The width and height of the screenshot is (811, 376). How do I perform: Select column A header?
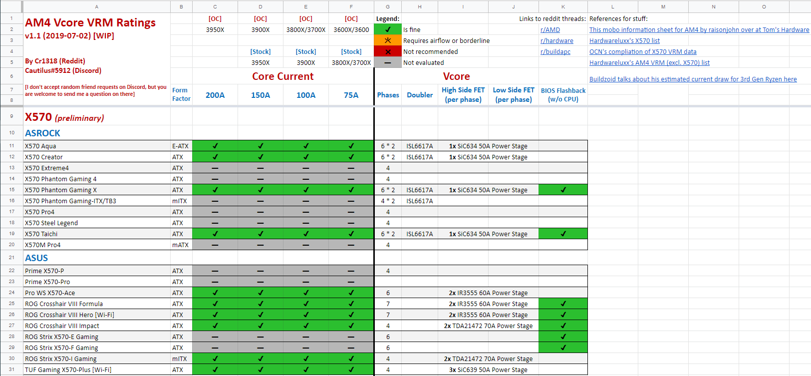tap(97, 6)
